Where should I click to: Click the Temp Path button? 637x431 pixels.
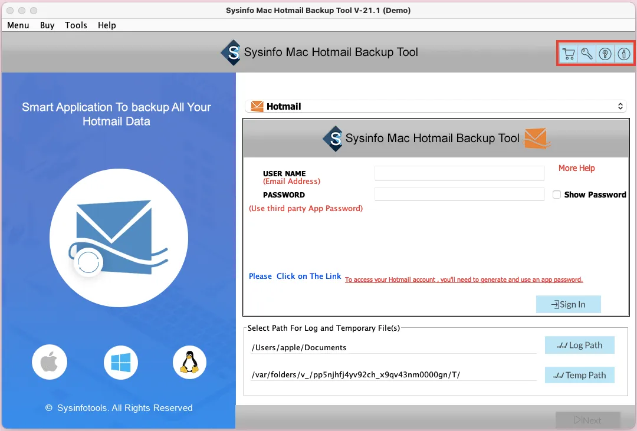click(579, 375)
